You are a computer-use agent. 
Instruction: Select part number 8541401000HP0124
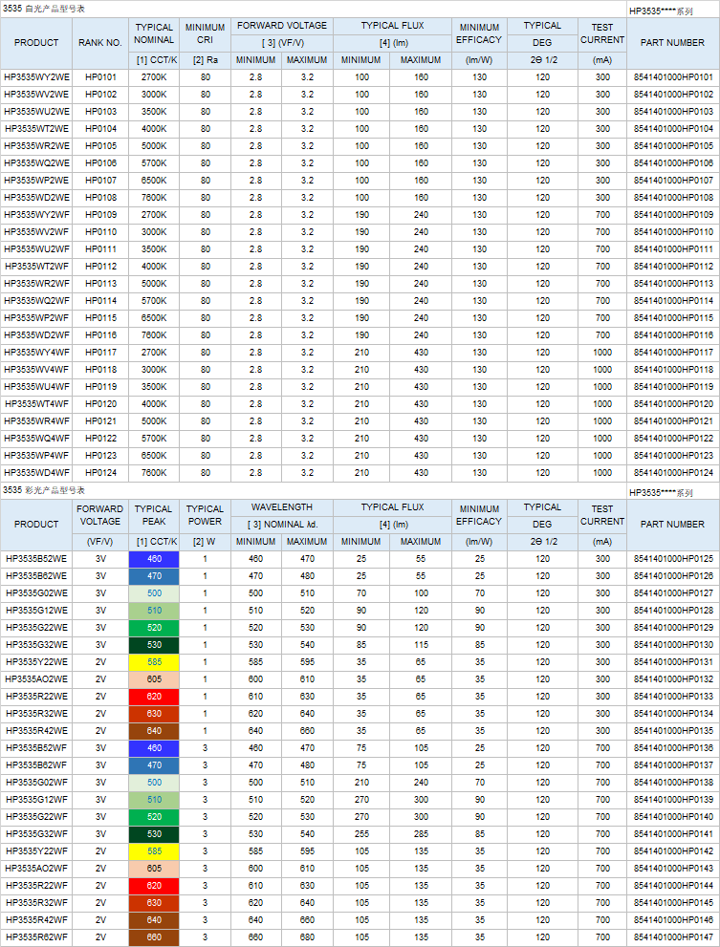pyautogui.click(x=673, y=473)
